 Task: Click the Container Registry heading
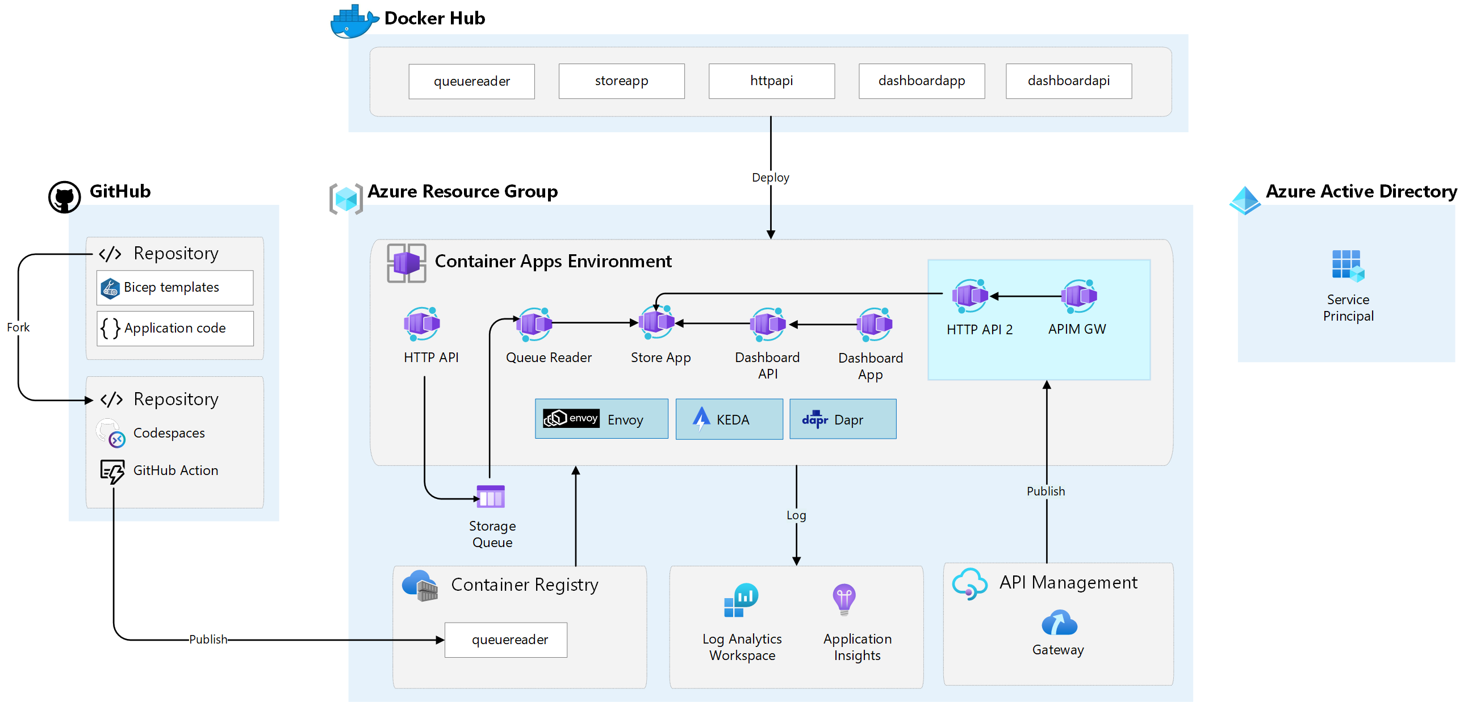point(524,585)
